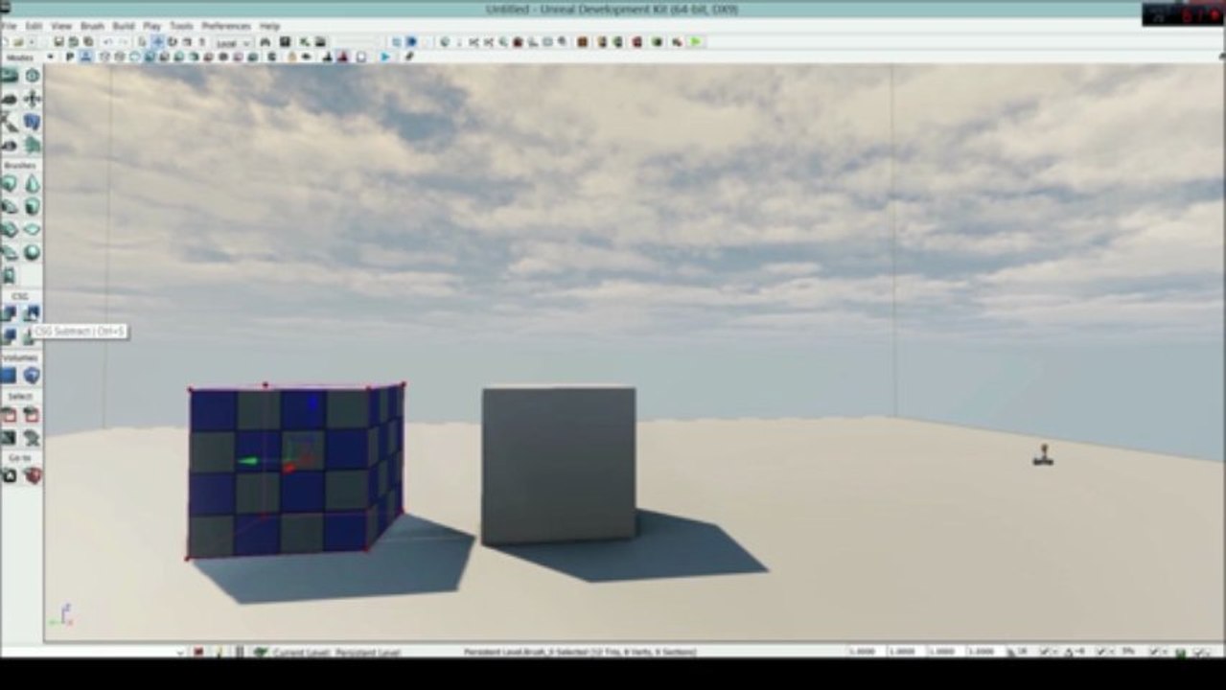Select Landscape mode icon
This screenshot has height=690, width=1226.
click(x=10, y=145)
